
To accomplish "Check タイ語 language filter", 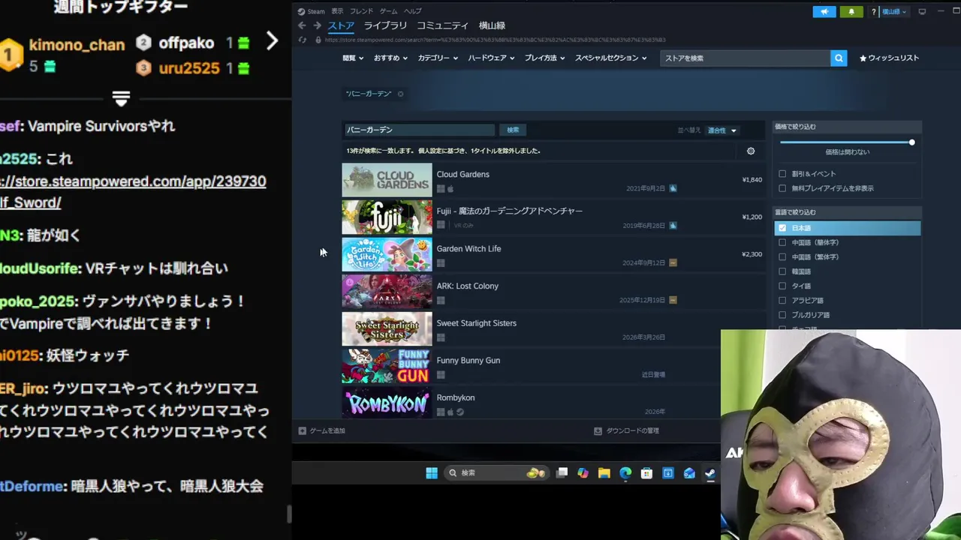I will tap(782, 286).
